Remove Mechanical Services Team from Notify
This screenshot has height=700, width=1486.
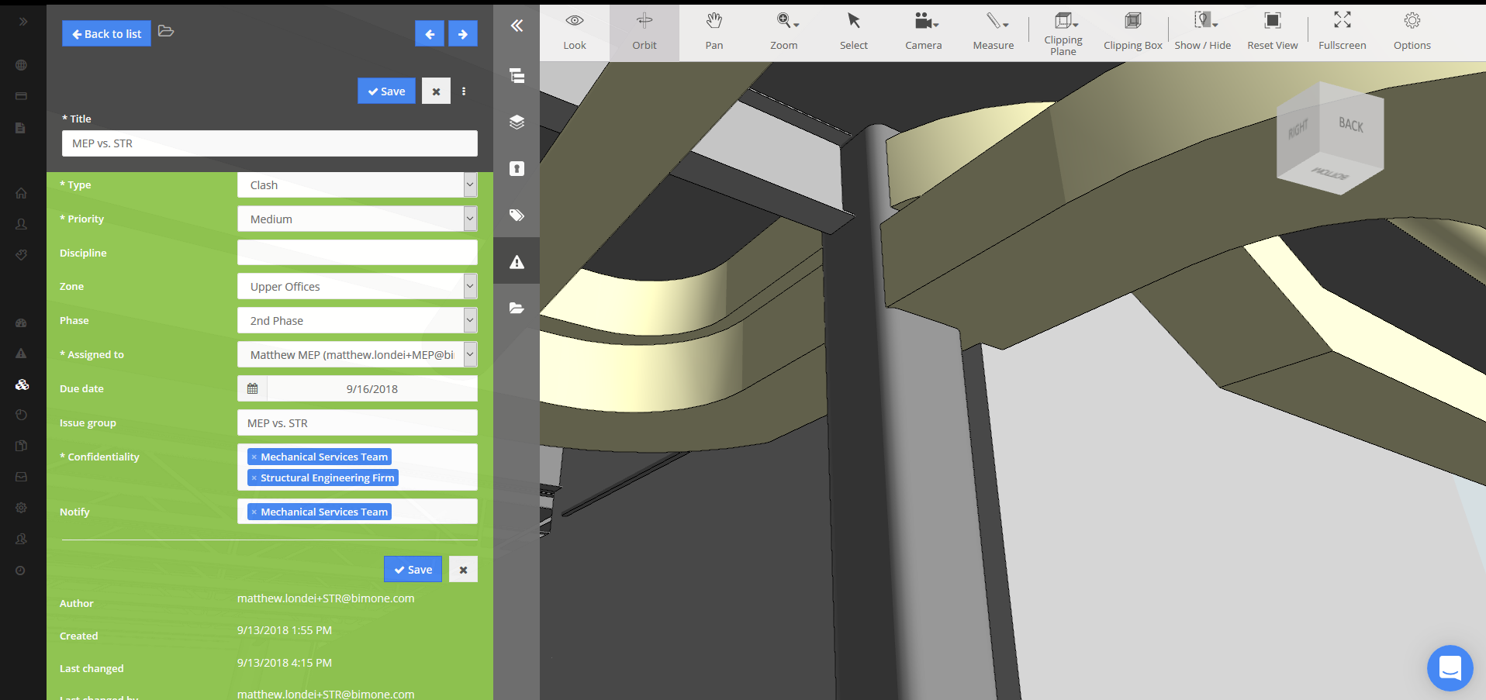point(254,512)
